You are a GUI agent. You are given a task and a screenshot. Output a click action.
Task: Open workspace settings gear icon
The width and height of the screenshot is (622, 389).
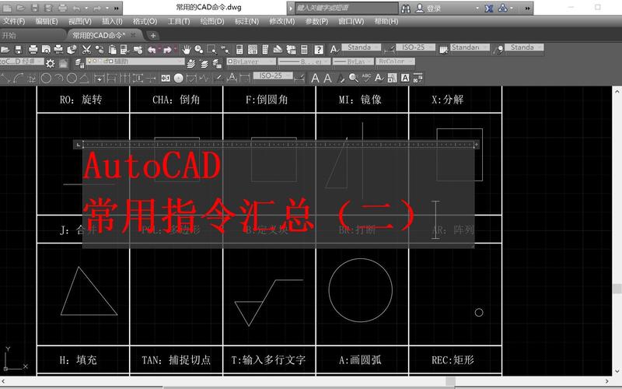[51, 62]
